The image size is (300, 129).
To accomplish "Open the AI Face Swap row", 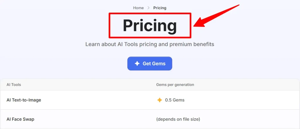I will pyautogui.click(x=21, y=119).
